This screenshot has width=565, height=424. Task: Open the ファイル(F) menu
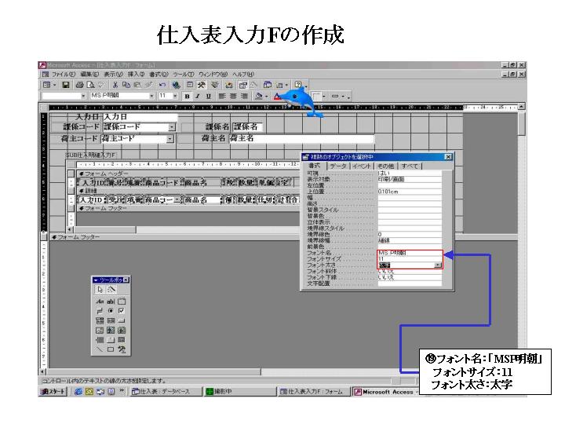coord(64,75)
